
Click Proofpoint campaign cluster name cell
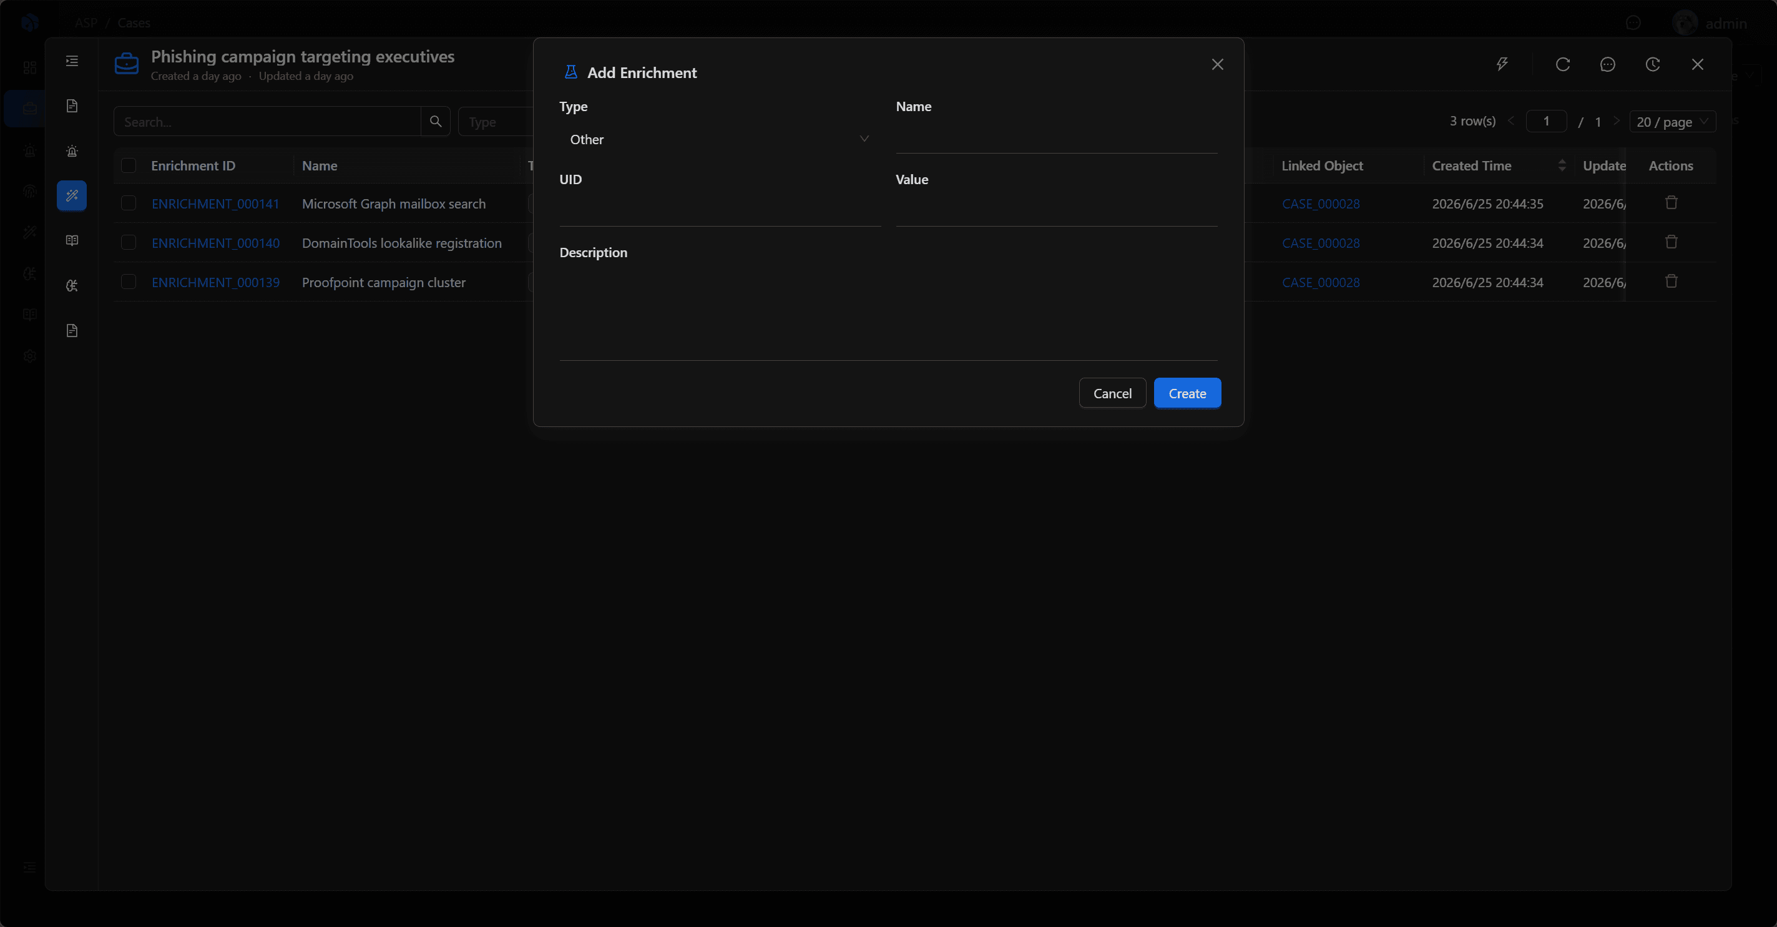click(383, 282)
